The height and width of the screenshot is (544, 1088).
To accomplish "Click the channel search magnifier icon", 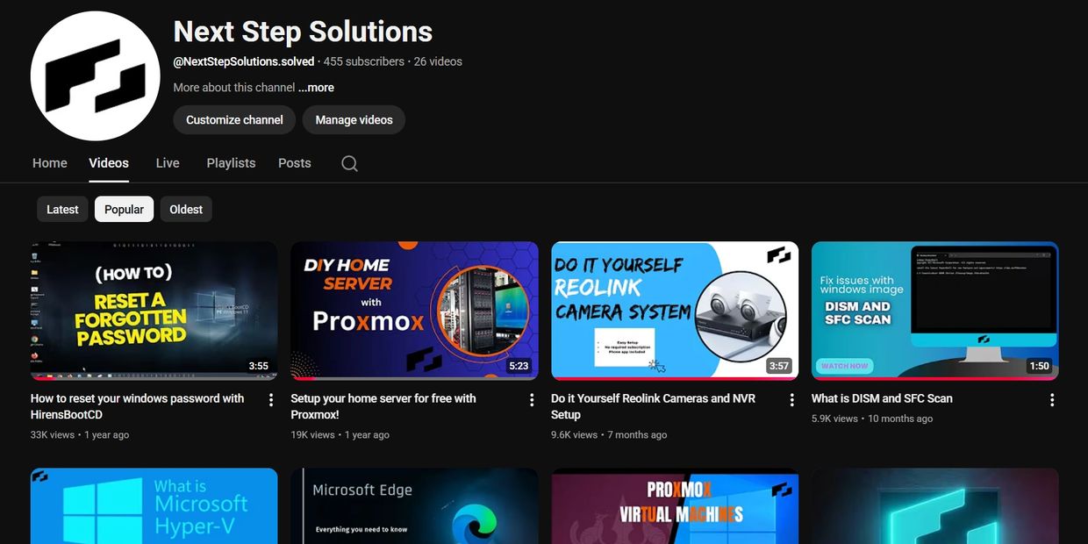I will (x=349, y=163).
